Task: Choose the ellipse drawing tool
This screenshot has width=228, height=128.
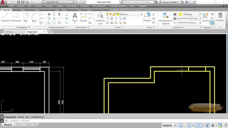Action: pos(41,18)
